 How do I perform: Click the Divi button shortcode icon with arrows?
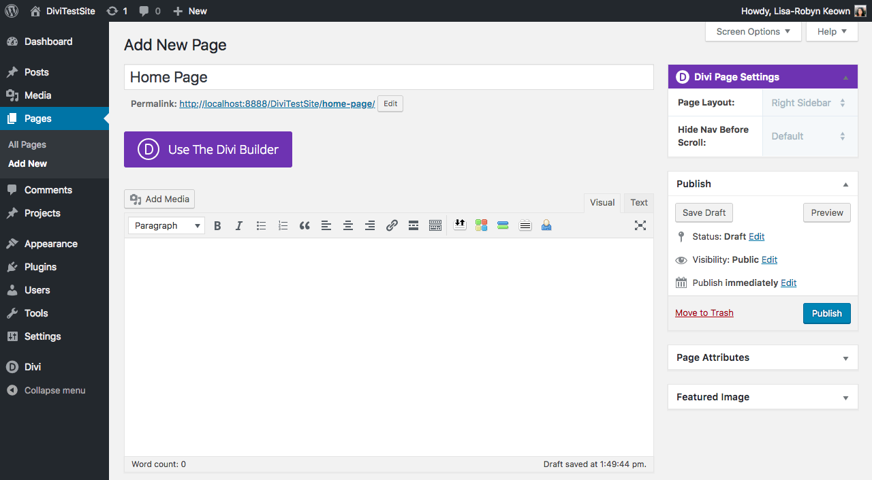(x=460, y=225)
